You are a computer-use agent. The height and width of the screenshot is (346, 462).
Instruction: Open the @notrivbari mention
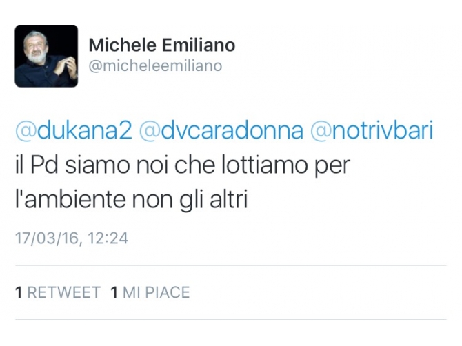(x=372, y=130)
